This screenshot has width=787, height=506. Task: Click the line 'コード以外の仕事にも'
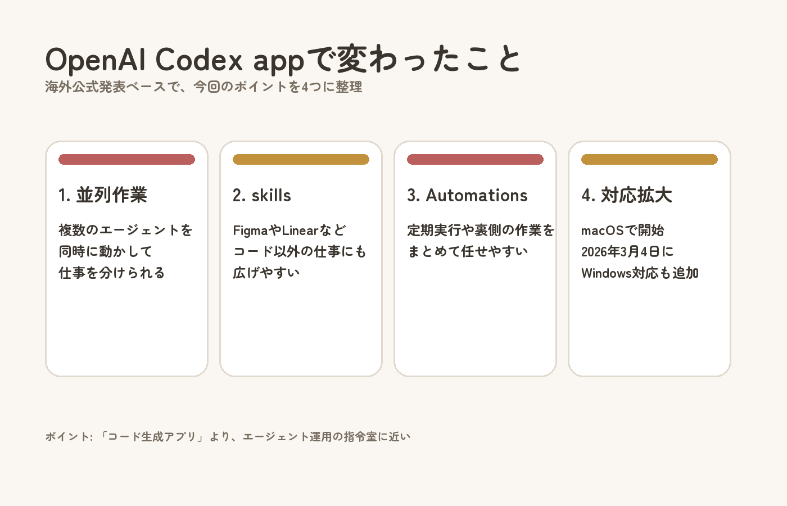click(300, 251)
